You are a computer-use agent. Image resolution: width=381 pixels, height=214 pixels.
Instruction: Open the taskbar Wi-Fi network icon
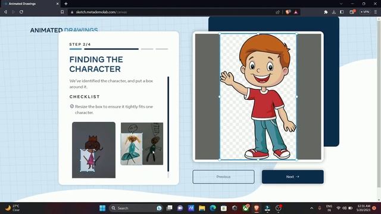point(338,208)
